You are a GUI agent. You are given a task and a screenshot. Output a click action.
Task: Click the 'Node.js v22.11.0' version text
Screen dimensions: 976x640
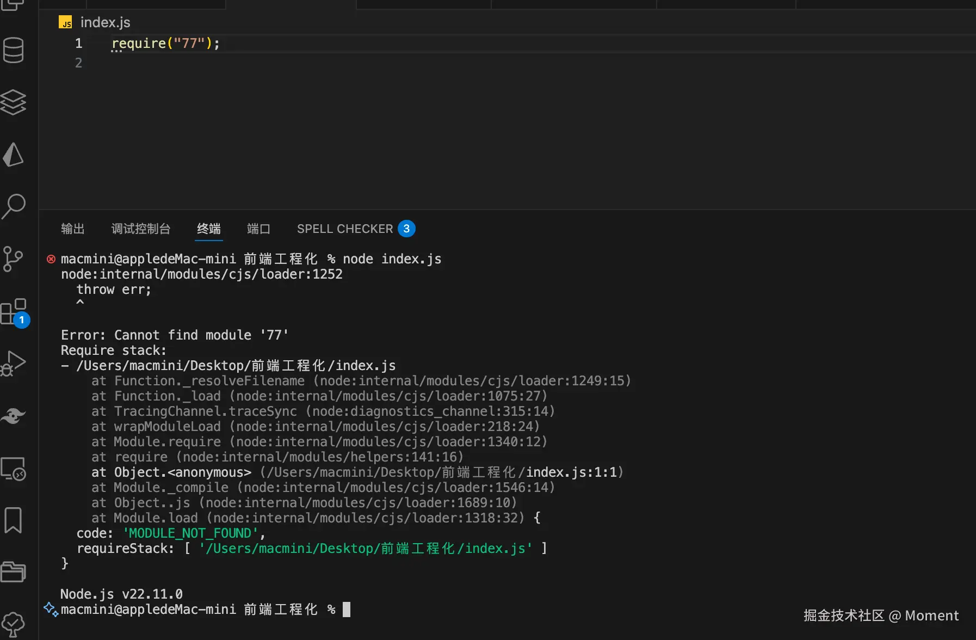(x=121, y=594)
